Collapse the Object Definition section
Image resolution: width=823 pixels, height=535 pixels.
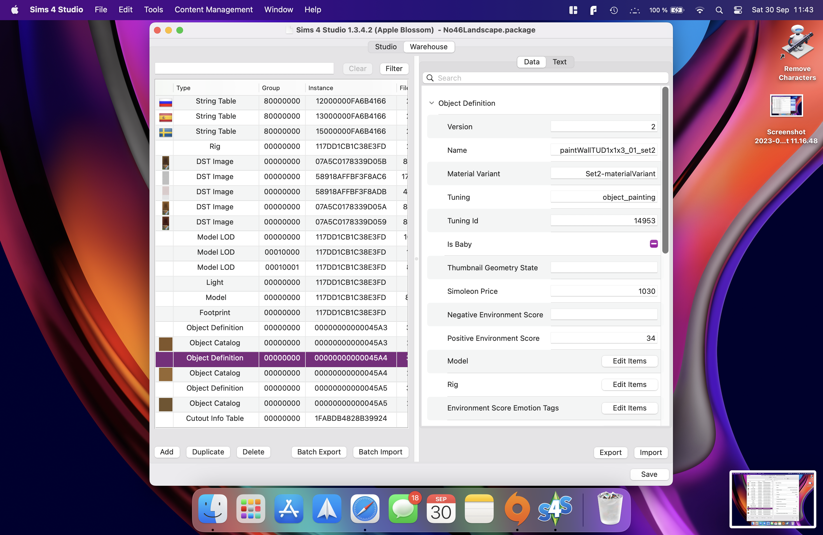coord(431,103)
